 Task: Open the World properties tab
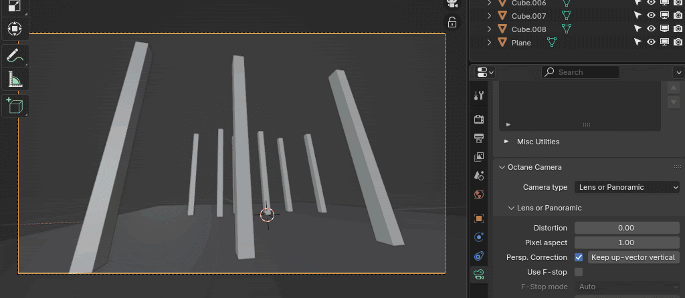(x=479, y=194)
